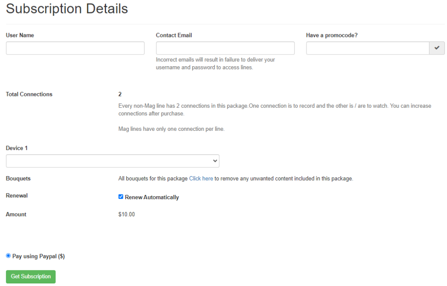Click the $10.00 amount value
This screenshot has height=286, width=447.
[x=127, y=214]
